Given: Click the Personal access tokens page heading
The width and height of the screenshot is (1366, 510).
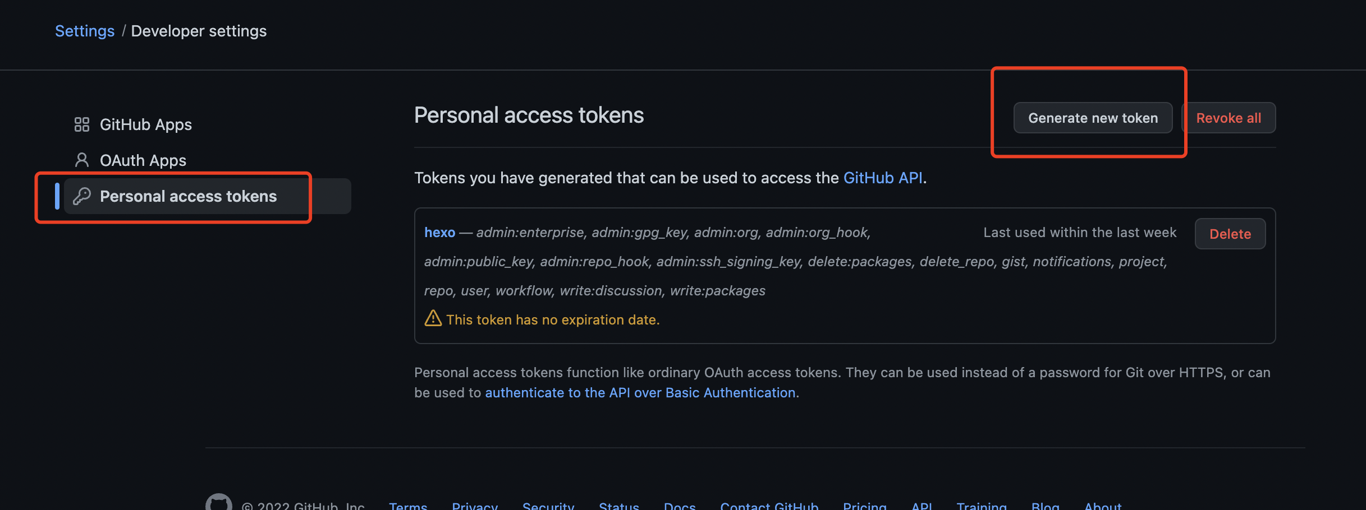Looking at the screenshot, I should click(529, 115).
